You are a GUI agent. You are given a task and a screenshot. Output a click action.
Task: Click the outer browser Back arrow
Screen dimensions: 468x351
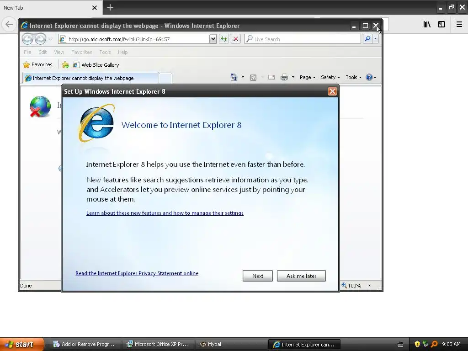pyautogui.click(x=9, y=24)
